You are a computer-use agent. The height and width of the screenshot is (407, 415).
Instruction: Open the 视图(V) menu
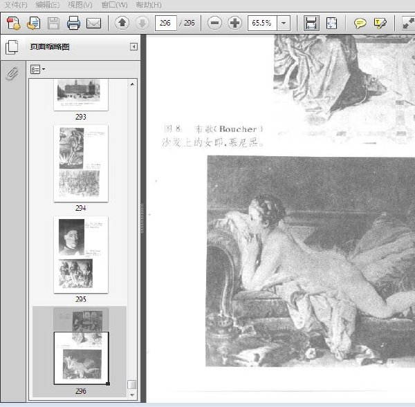[80, 5]
